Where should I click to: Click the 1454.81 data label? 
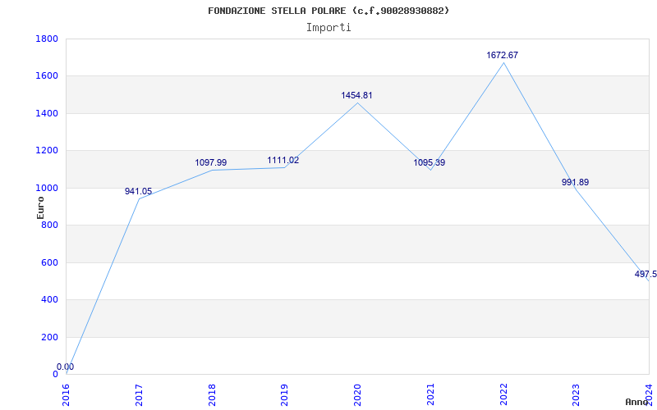[356, 95]
